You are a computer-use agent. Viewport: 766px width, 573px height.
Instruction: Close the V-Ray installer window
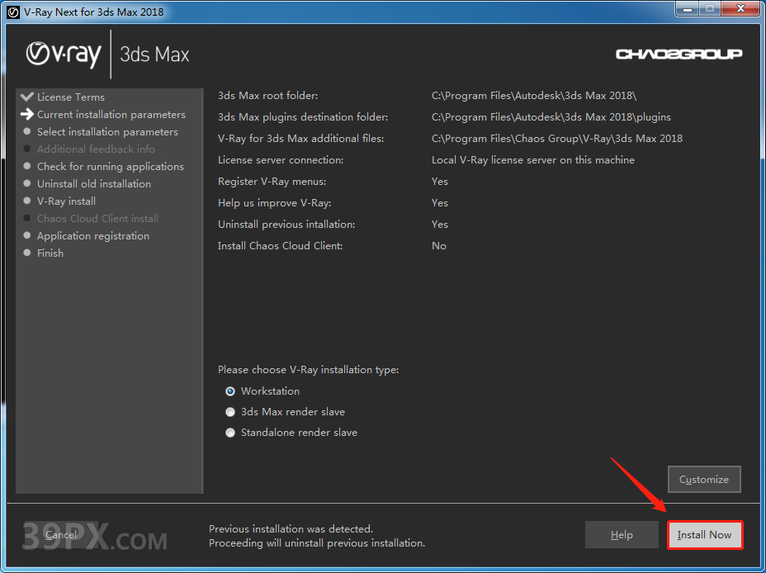tap(740, 9)
